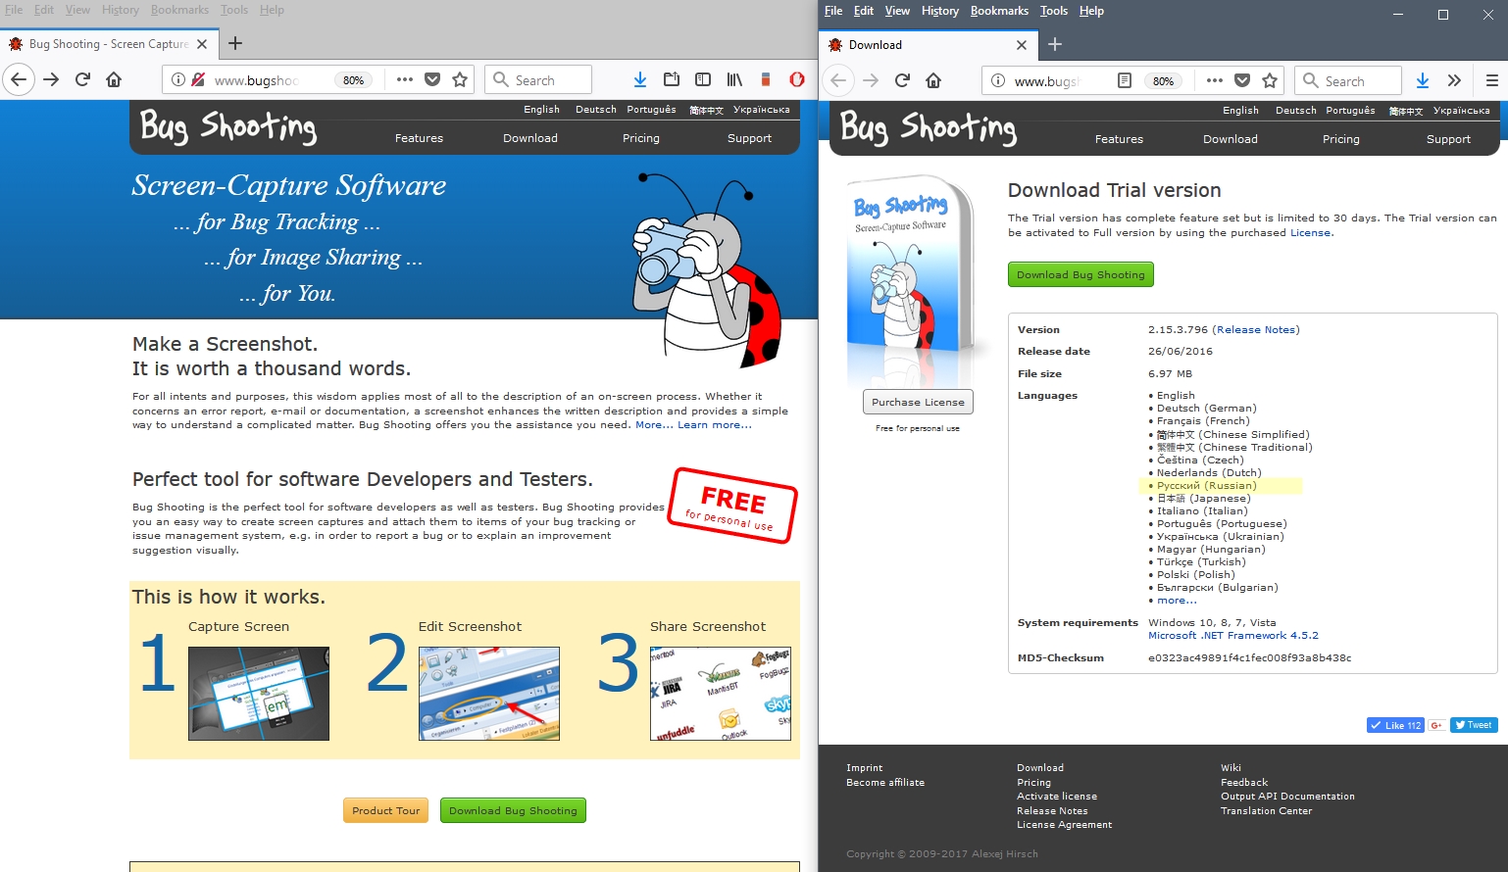Click the green Download Bug Shooting button under Trial version

click(1081, 274)
